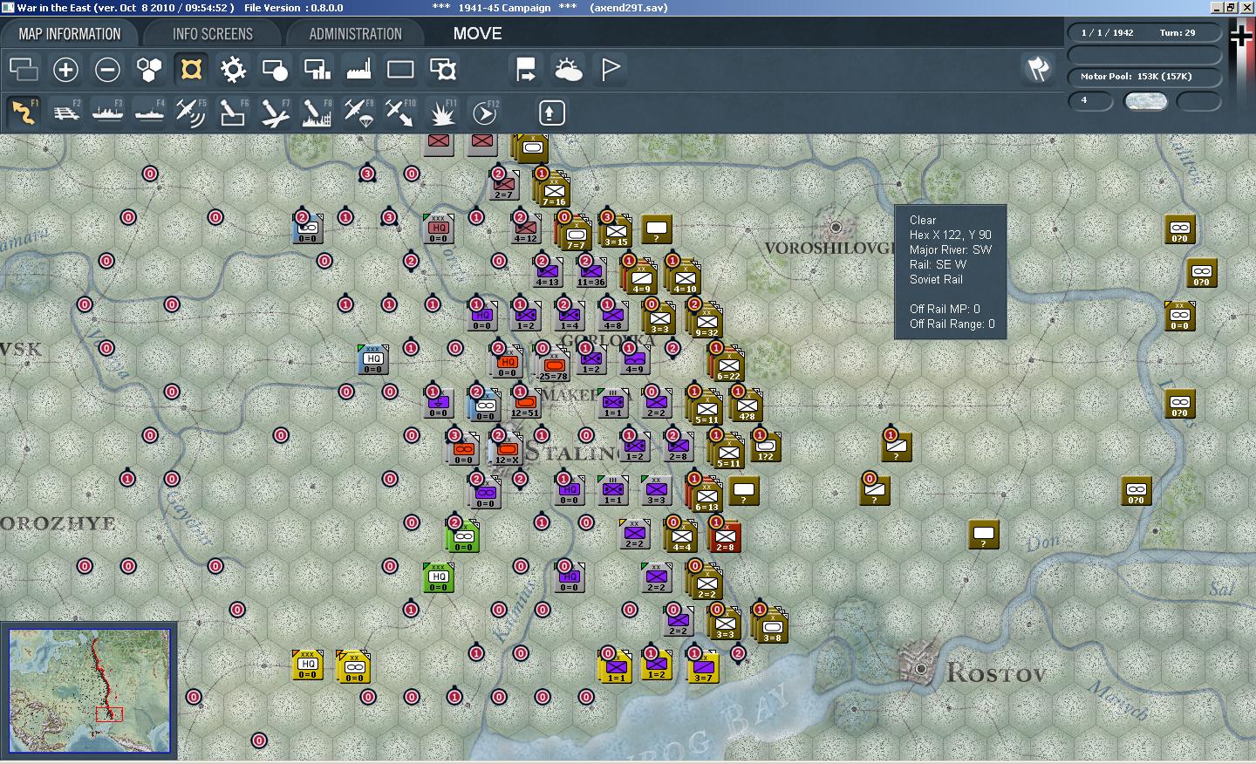
Task: Select the purple unit labeled 4=13
Action: tap(547, 271)
